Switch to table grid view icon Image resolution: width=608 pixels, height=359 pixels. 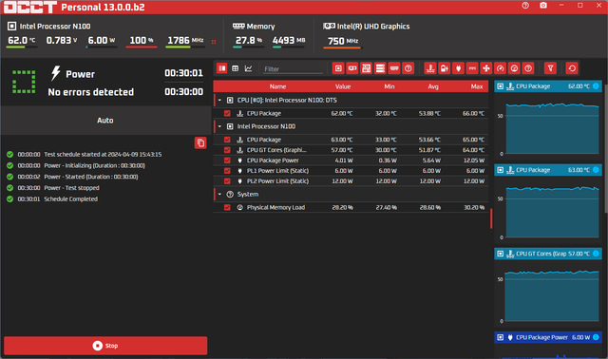pos(235,68)
